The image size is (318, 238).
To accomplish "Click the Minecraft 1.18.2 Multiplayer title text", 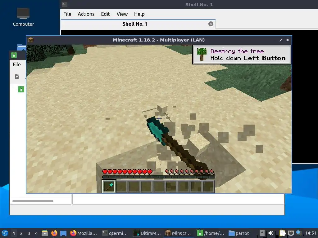I will pos(159,40).
